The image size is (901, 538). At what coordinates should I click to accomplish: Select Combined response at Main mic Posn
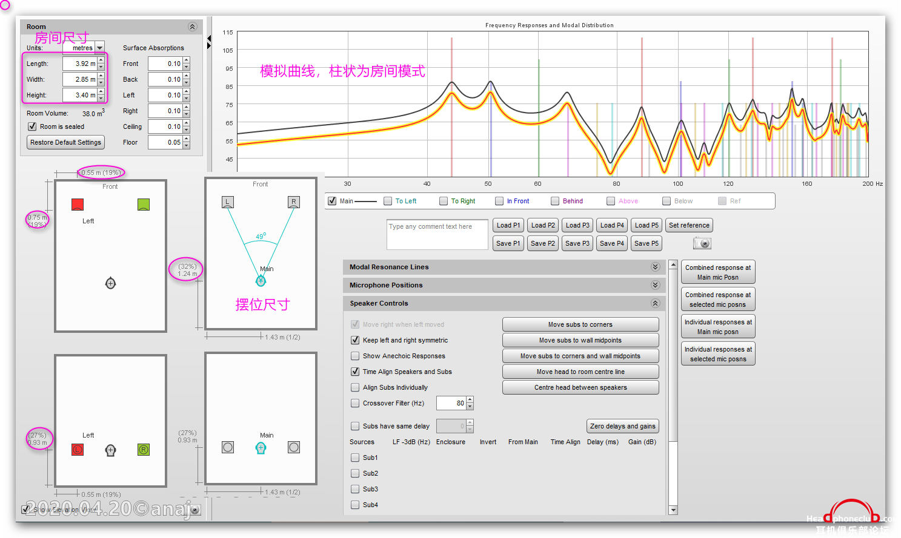[x=718, y=272]
